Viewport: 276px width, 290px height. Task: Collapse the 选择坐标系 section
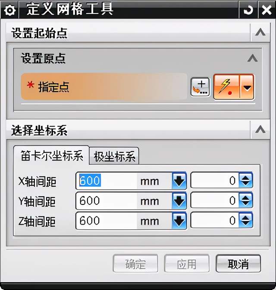pyautogui.click(x=260, y=130)
